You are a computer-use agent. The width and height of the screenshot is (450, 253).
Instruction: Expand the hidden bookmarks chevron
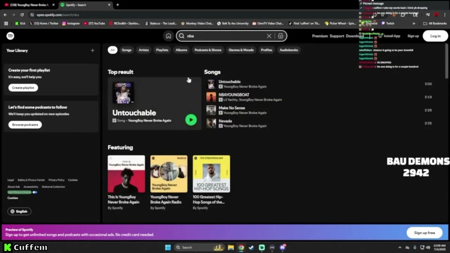pos(414,24)
